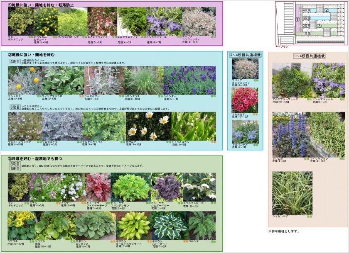Click heading ②乾燥に強い・陽地を好む
The image size is (349, 253).
(31, 55)
